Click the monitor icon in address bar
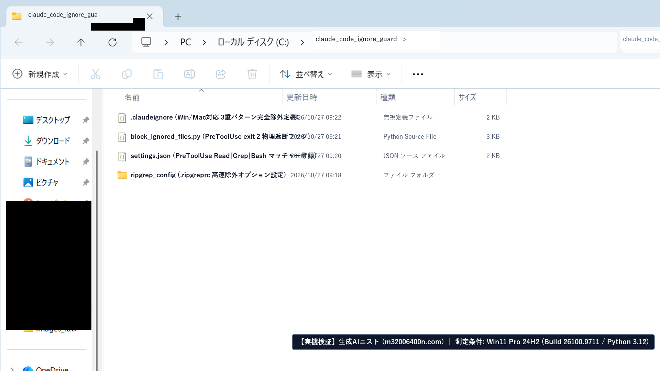 click(146, 42)
